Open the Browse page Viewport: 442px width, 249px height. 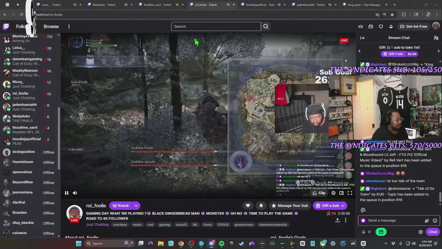pos(51,27)
